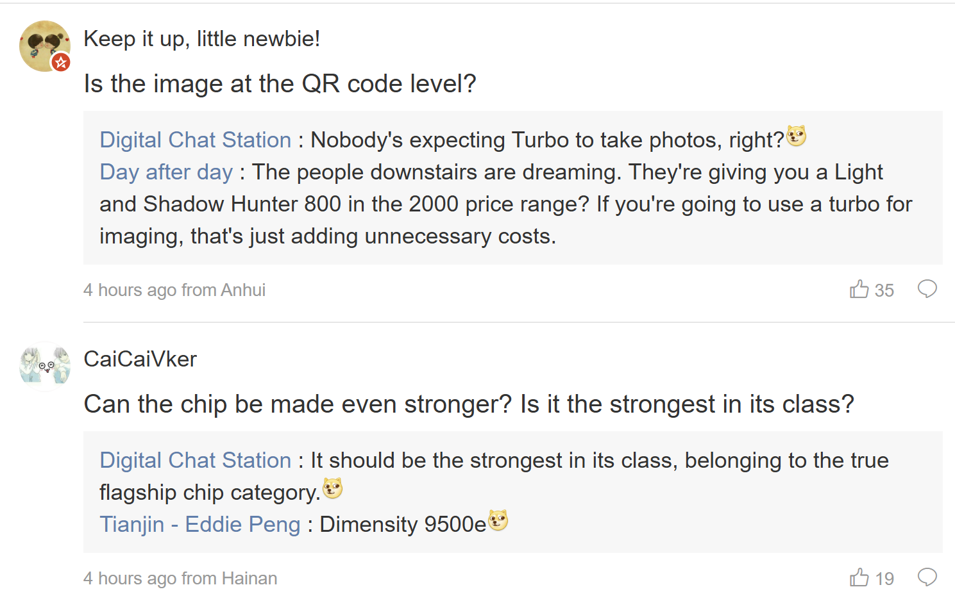Open "Digital Chat Station" link in the strongest chip reply

195,460
